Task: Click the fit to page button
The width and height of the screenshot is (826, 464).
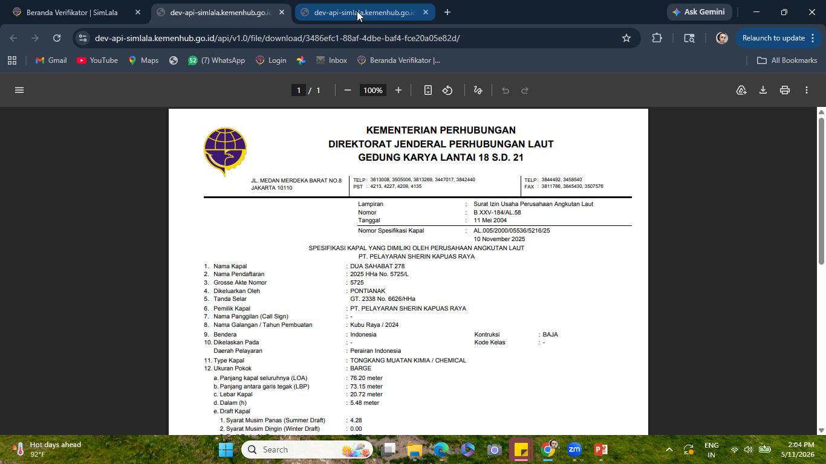Action: click(x=428, y=90)
